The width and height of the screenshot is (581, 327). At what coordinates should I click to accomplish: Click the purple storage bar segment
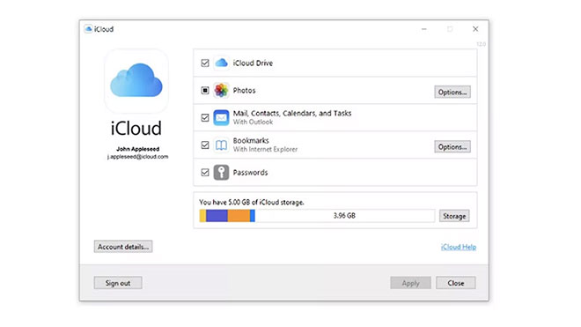point(217,216)
